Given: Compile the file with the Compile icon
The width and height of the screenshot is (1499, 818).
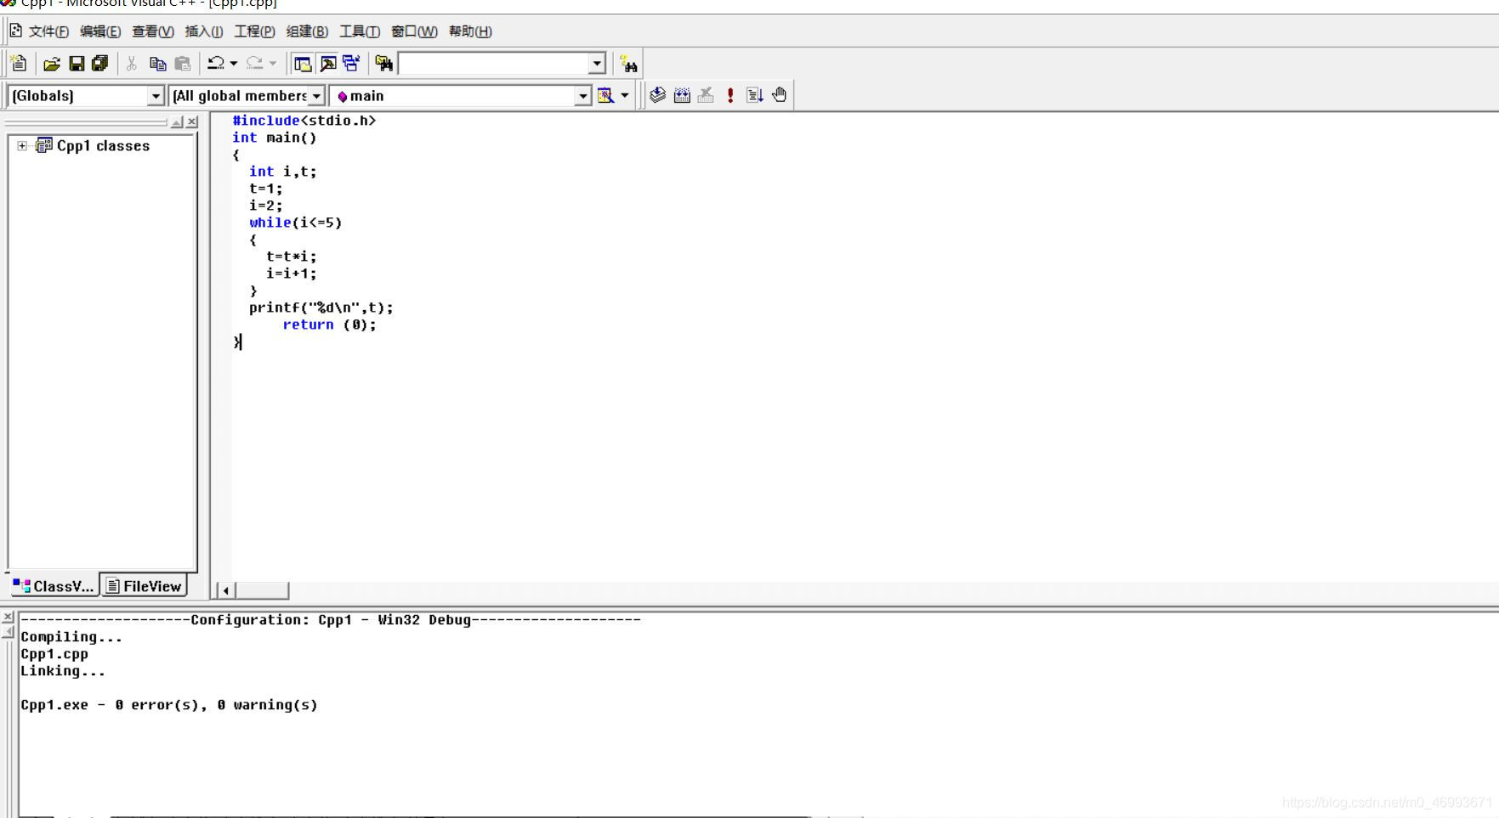Looking at the screenshot, I should point(657,95).
